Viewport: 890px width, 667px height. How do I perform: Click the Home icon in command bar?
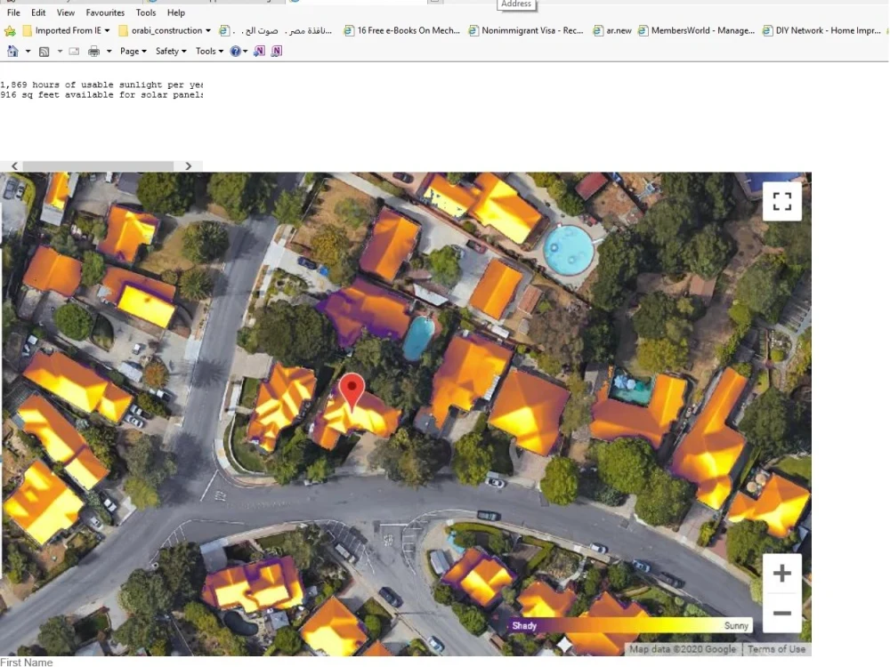[12, 51]
